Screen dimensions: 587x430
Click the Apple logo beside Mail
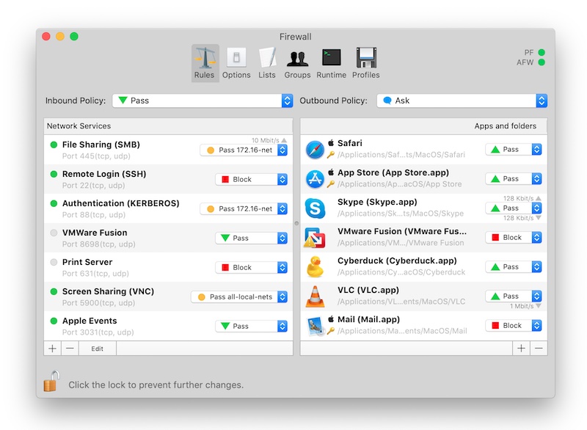pyautogui.click(x=331, y=319)
